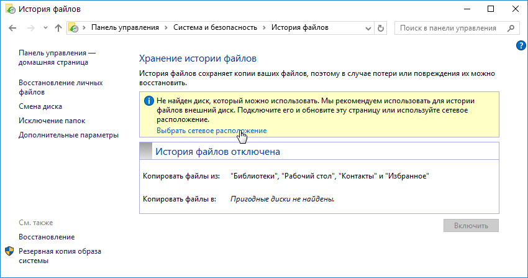This screenshot has width=528, height=278.
Task: Click the shield icon beside Резервная копия образа системы
Action: coord(9,251)
